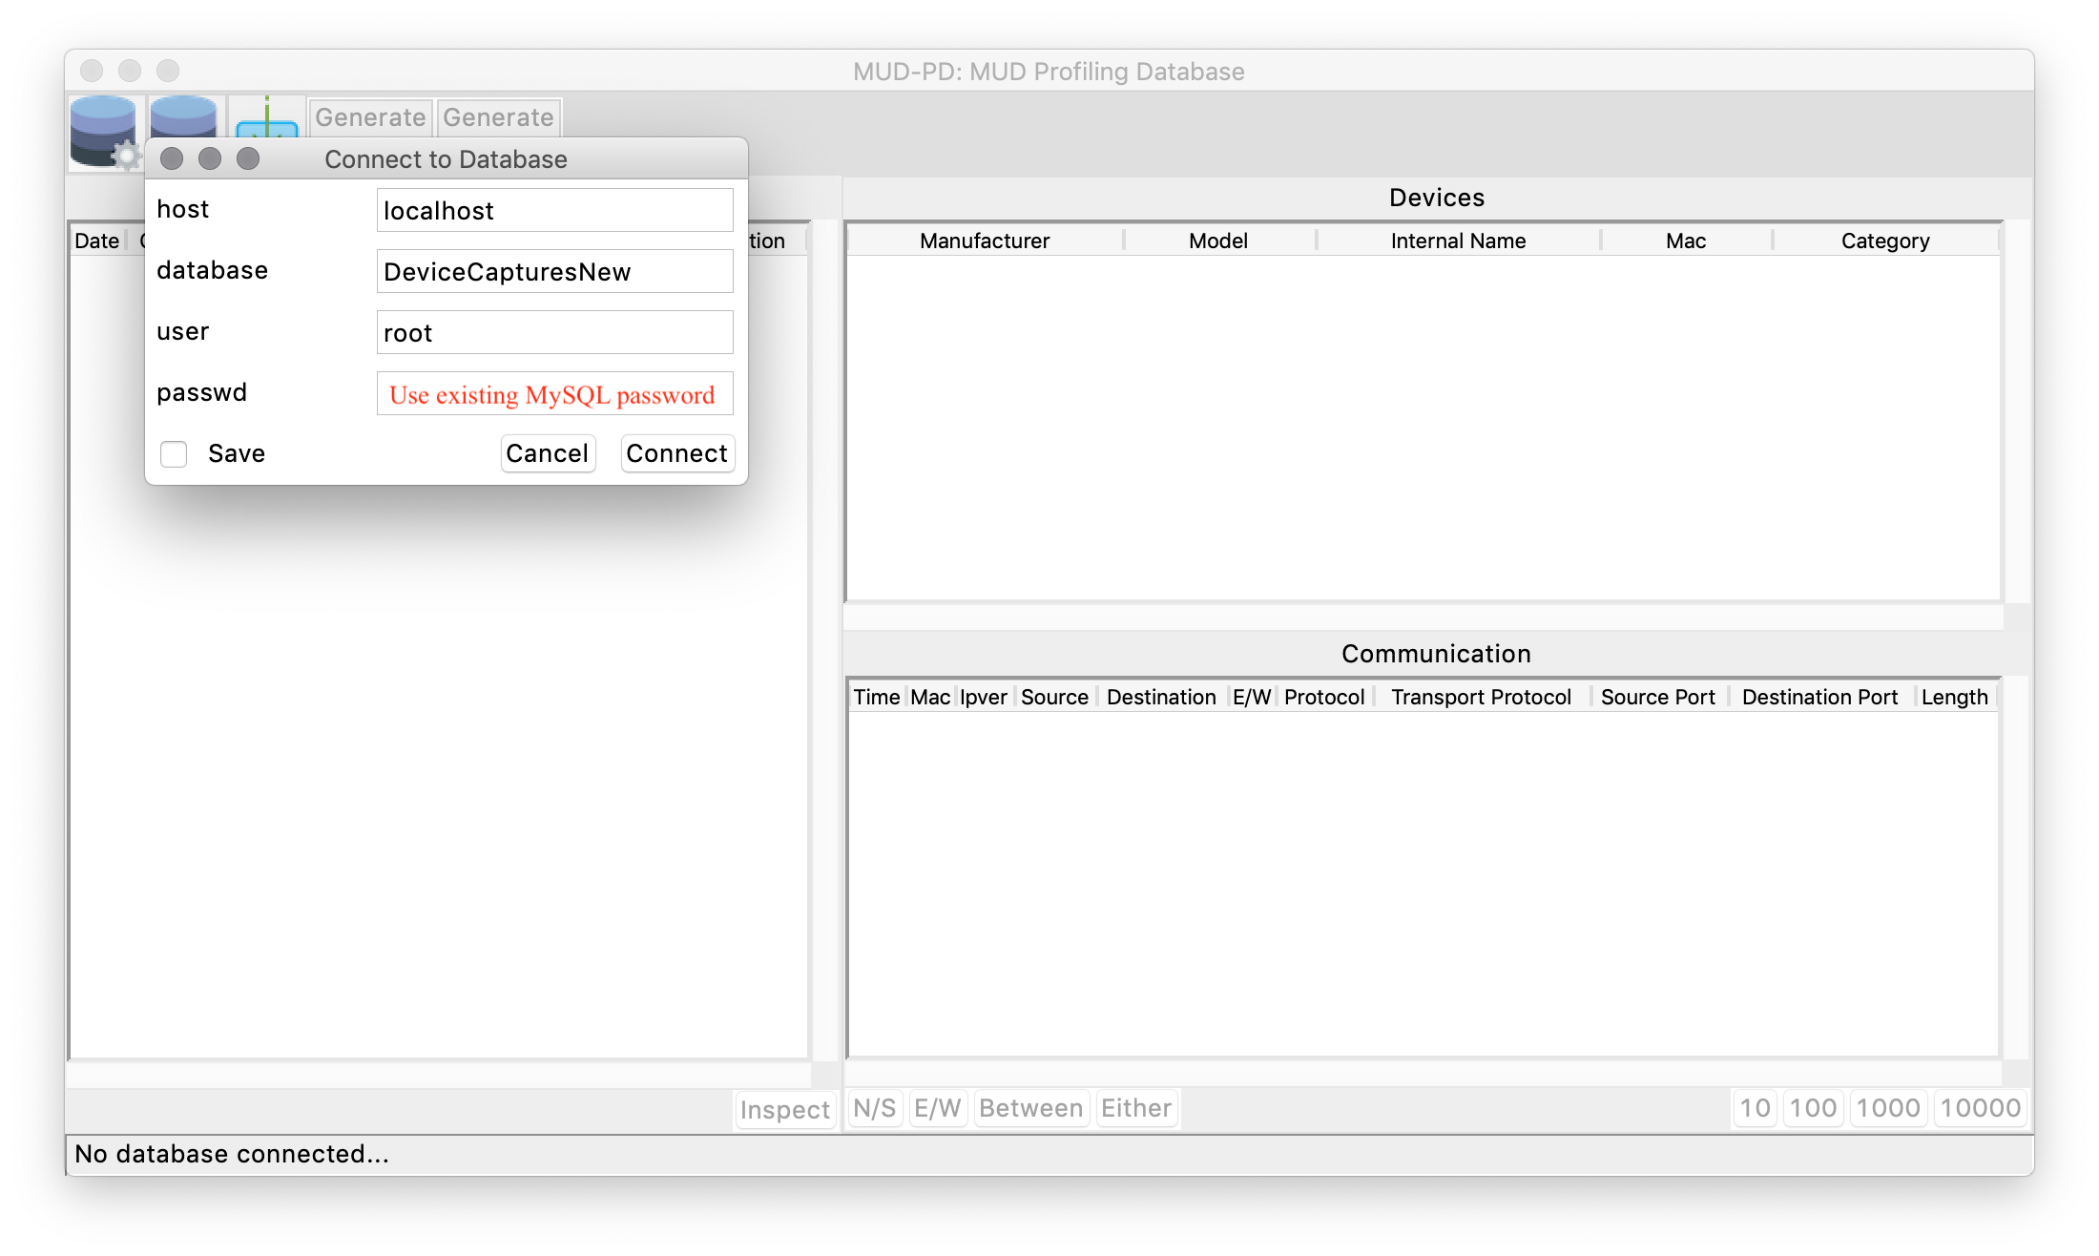Focus the database name field
This screenshot has width=2099, height=1256.
(554, 272)
